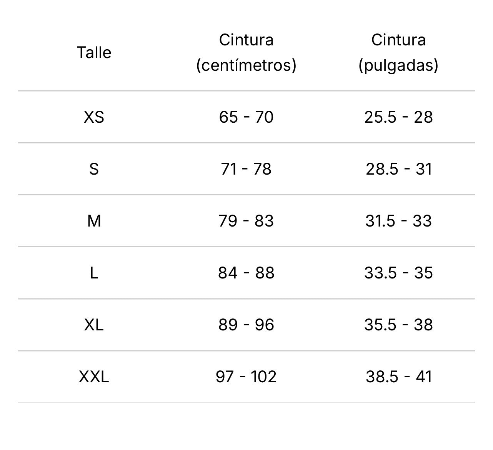Select the 65 - 70 centimeters value
The width and height of the screenshot is (493, 450).
246,117
